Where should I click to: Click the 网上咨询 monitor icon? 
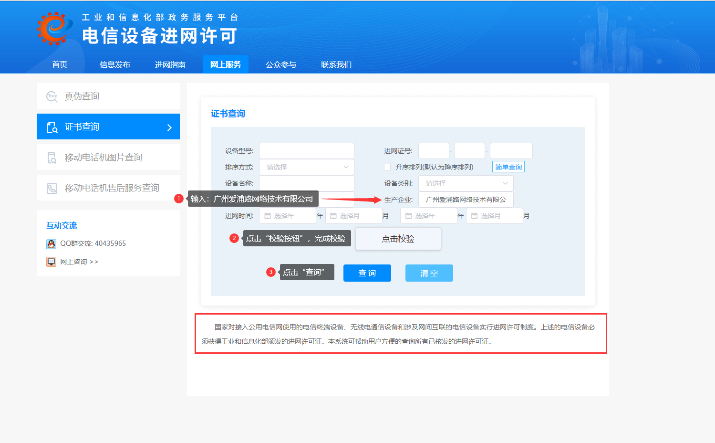[51, 262]
